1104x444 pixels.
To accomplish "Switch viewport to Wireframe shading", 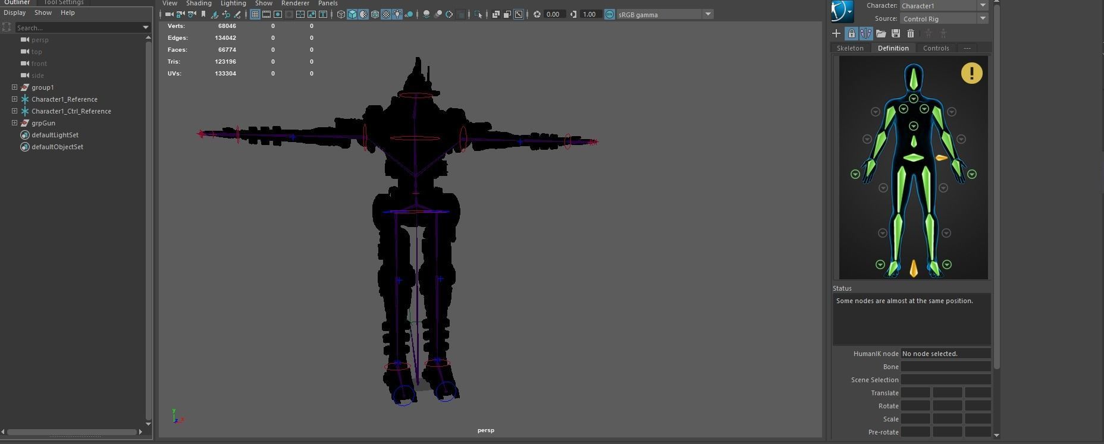I will [x=341, y=14].
